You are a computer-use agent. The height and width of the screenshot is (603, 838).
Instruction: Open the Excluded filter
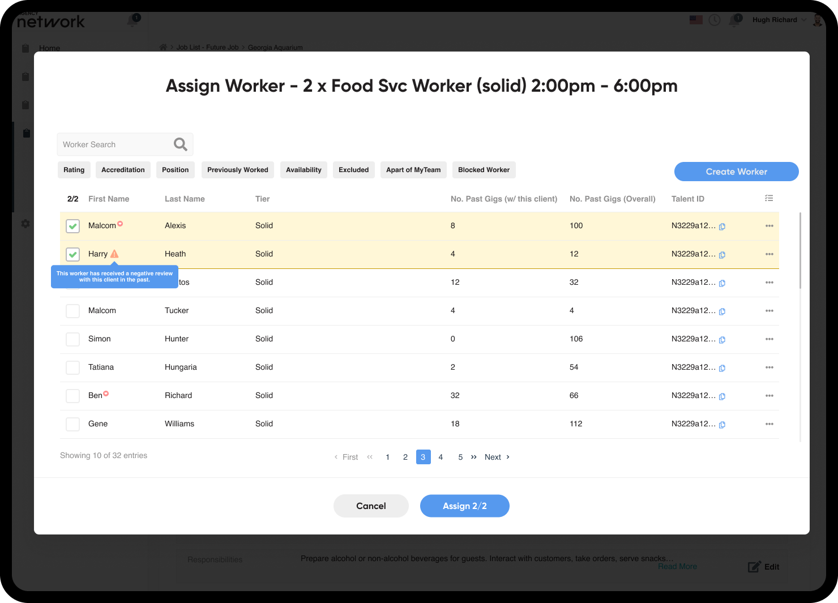[354, 170]
